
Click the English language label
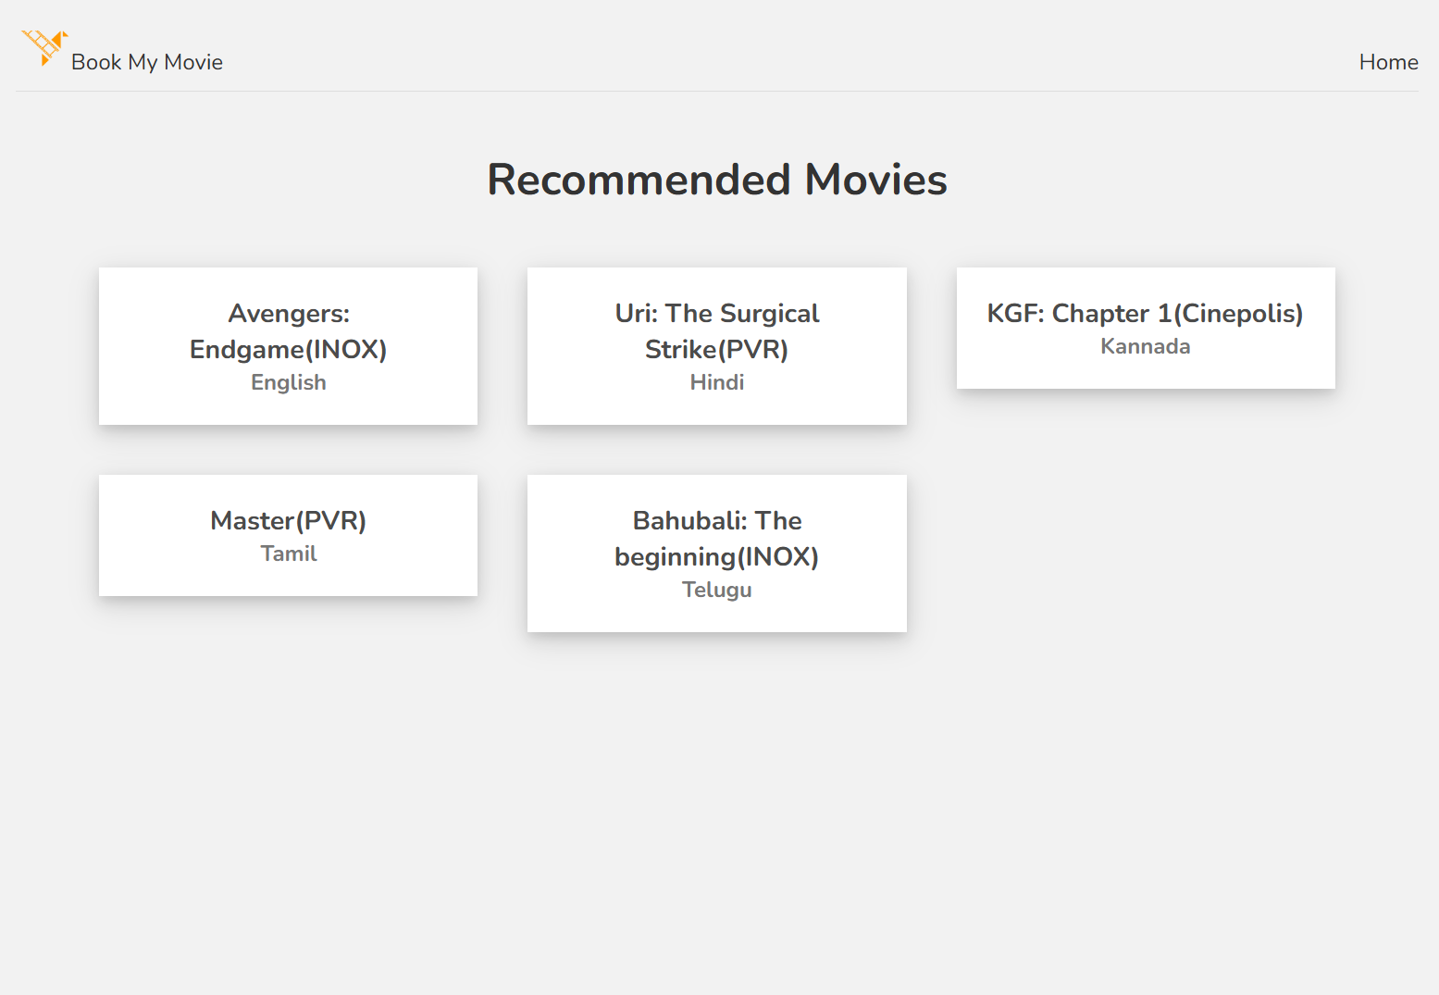288,382
